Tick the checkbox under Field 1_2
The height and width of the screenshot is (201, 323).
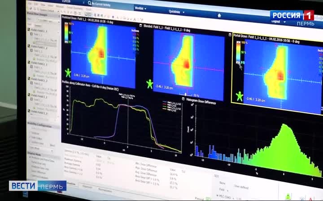[31, 50]
